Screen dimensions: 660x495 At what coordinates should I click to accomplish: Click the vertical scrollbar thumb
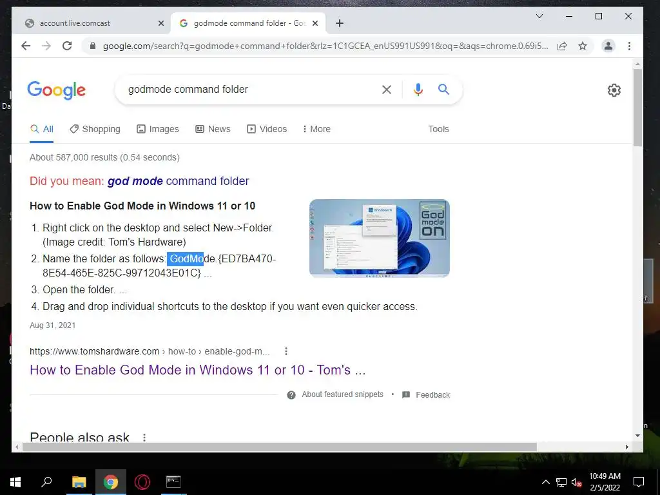pyautogui.click(x=637, y=108)
